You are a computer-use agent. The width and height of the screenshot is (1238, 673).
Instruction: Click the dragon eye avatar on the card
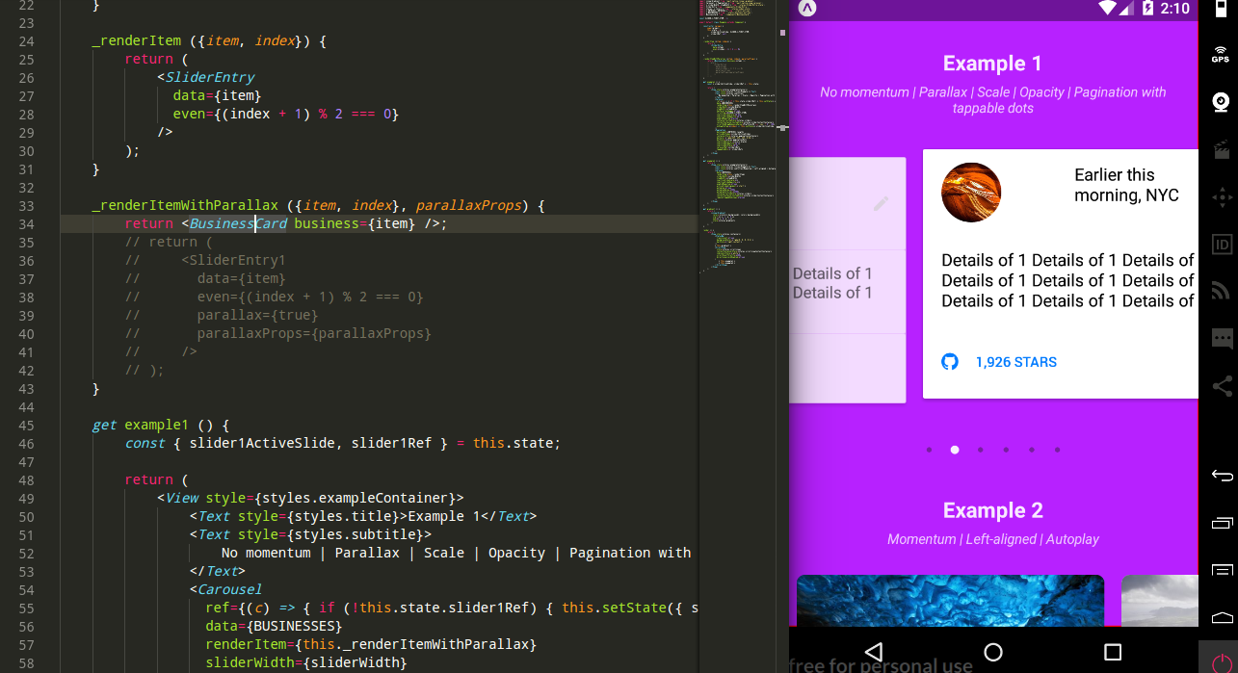point(970,192)
